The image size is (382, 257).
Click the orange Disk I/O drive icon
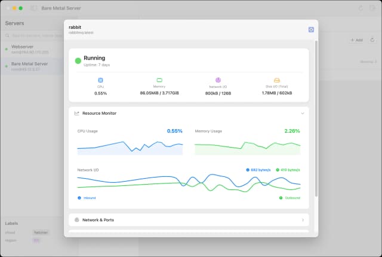(277, 80)
